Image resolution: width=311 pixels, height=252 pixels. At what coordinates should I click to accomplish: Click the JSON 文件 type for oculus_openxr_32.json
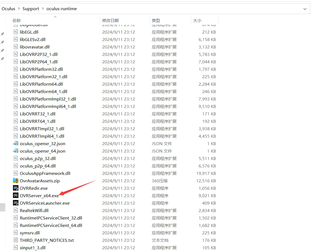[162, 143]
